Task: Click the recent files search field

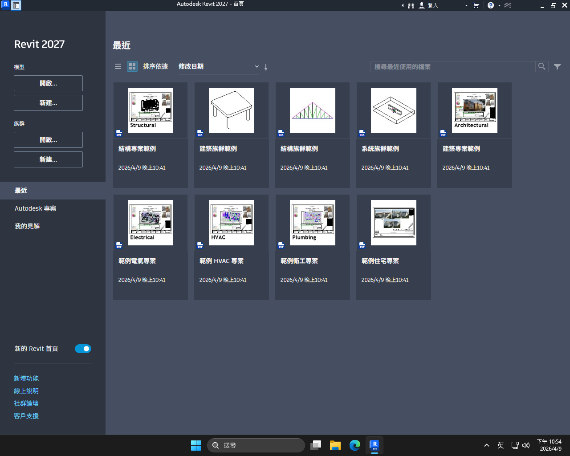Action: [x=452, y=66]
